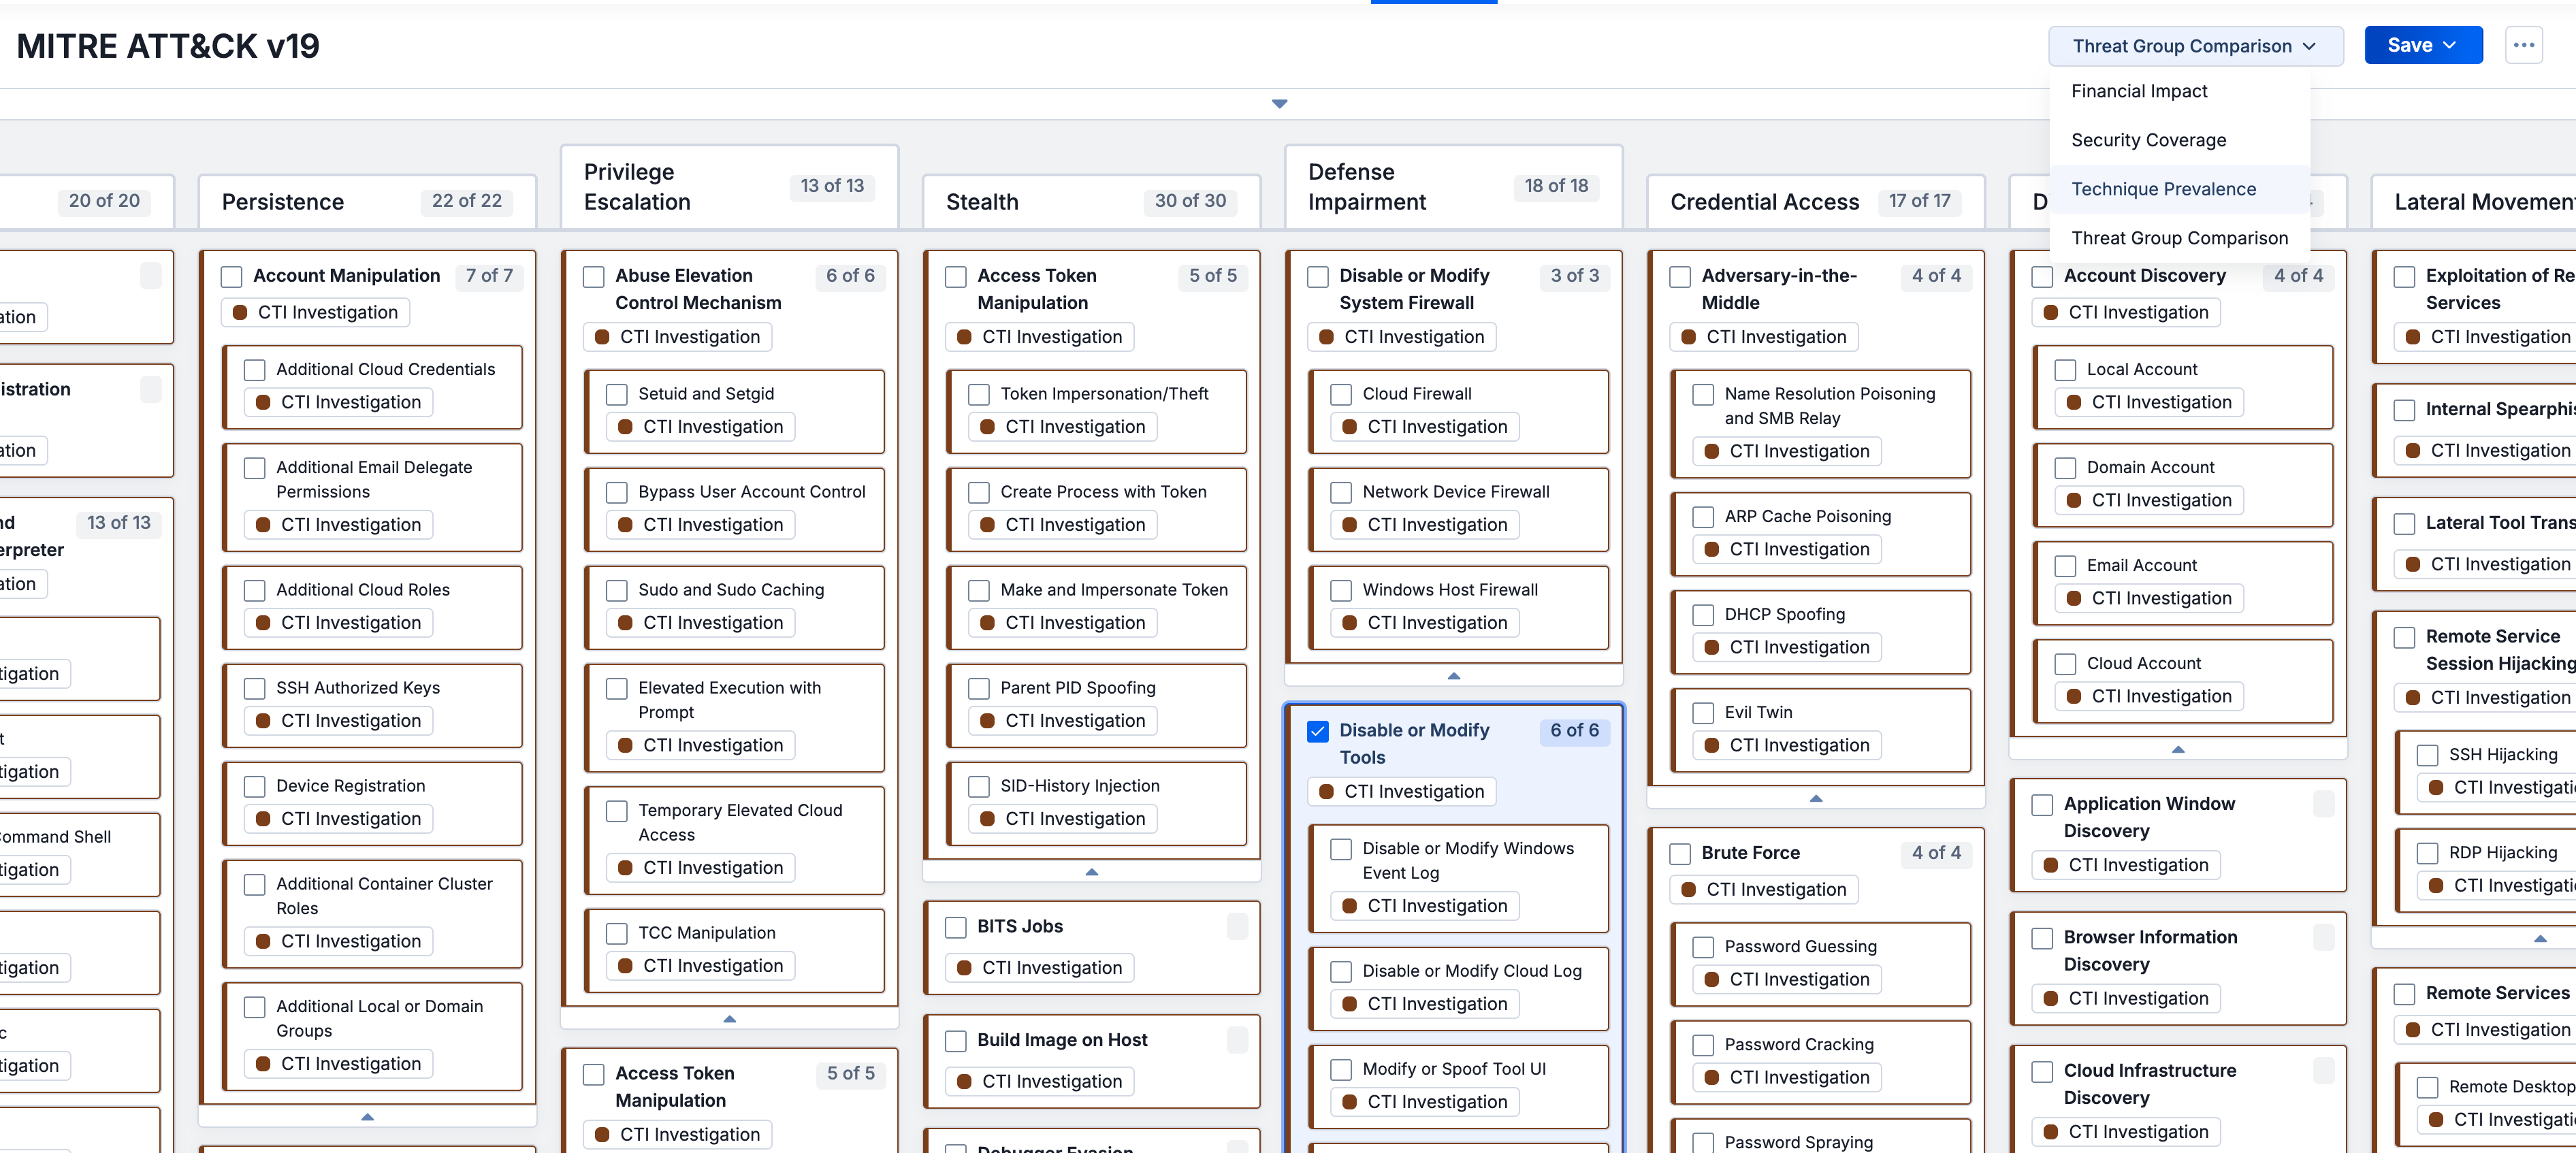Check the Local Account checkbox

(2065, 370)
